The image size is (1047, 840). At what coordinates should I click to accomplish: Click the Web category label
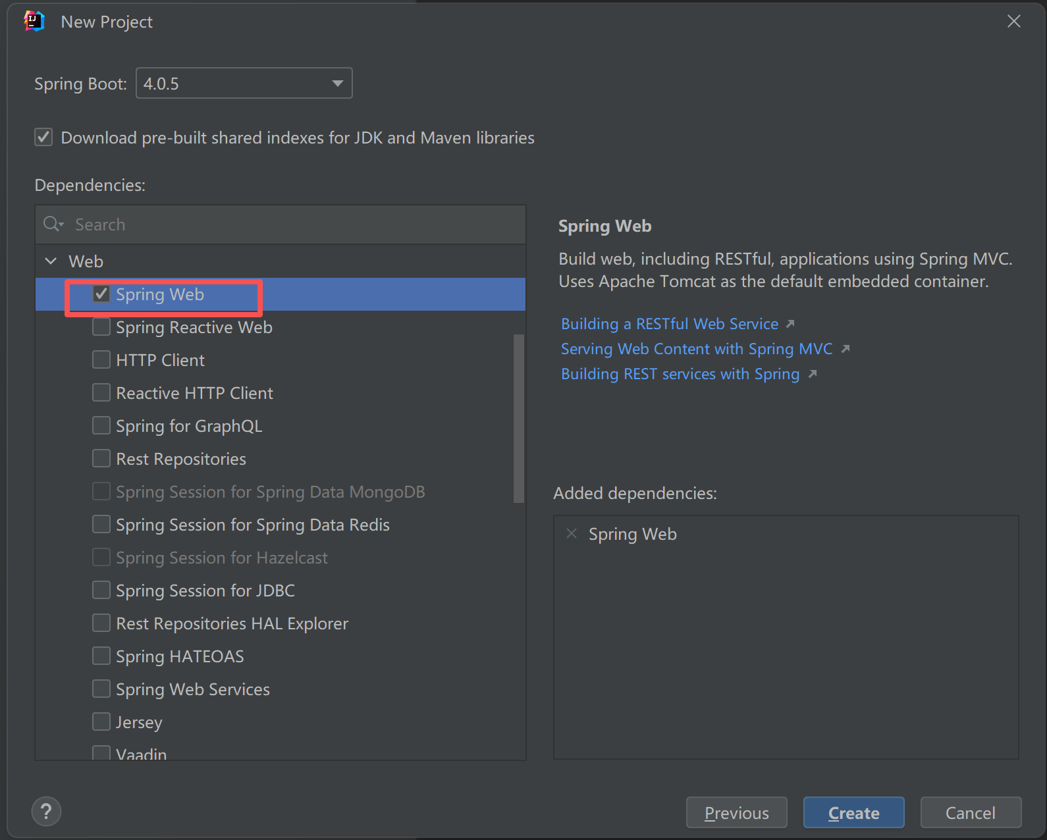point(86,261)
